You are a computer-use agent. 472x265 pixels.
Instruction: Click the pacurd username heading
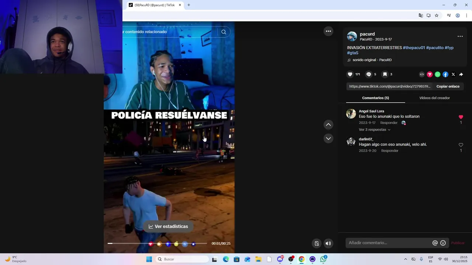coord(367,34)
